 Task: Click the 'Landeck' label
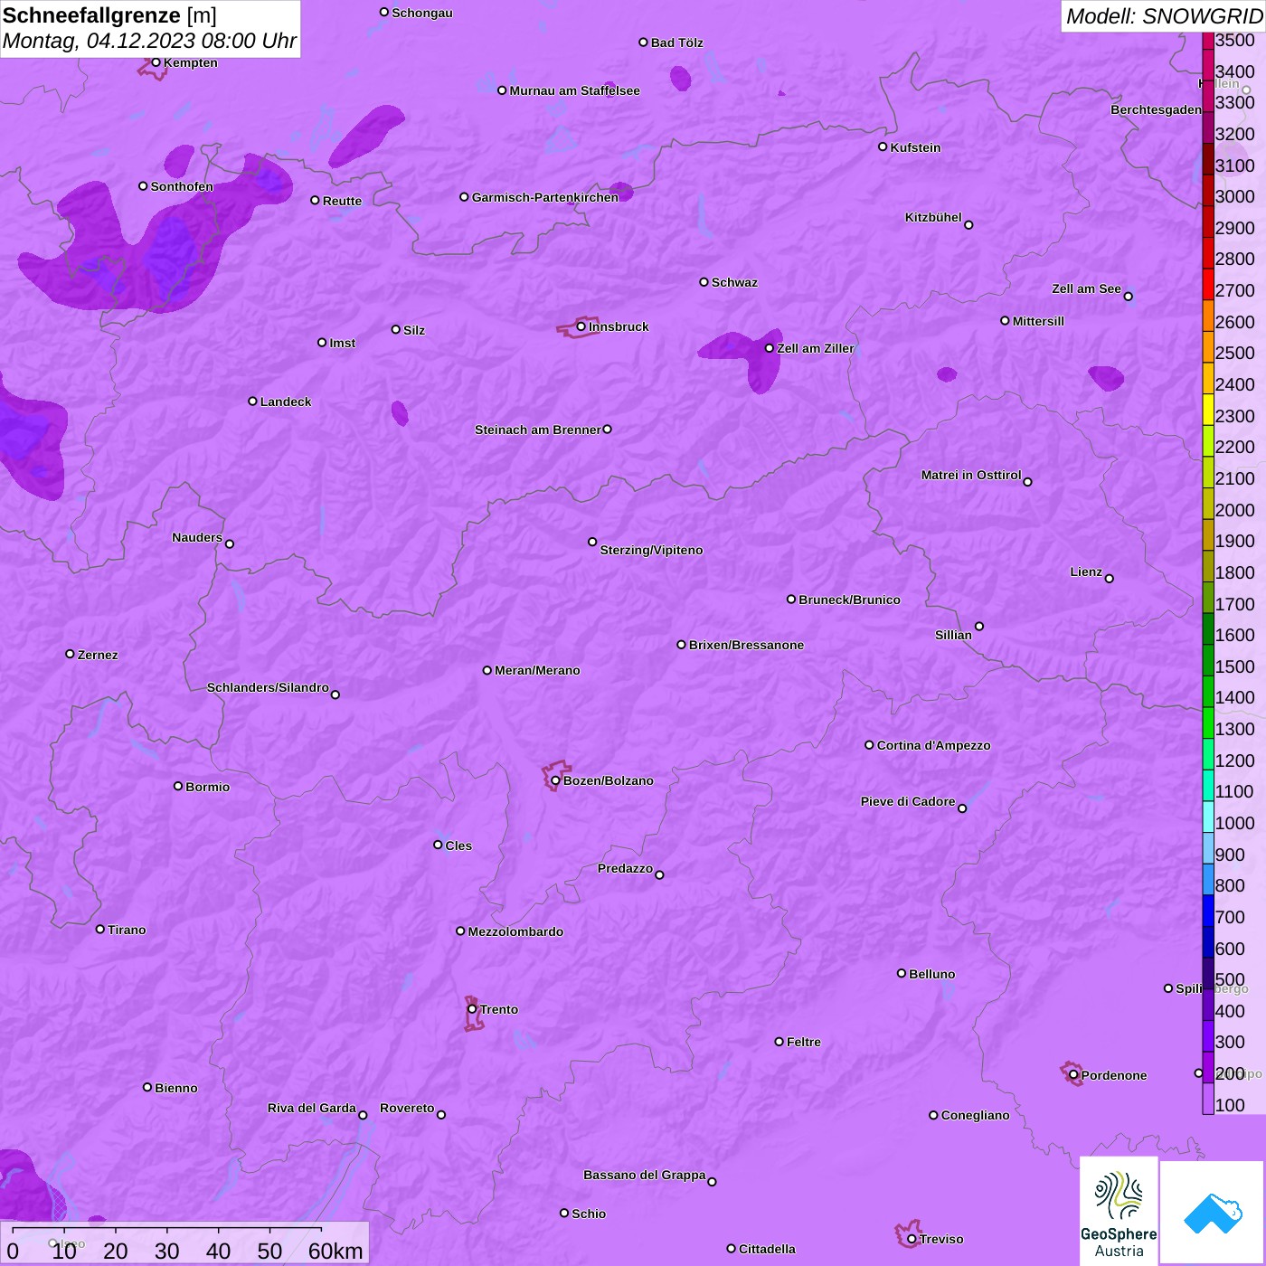[x=286, y=402]
